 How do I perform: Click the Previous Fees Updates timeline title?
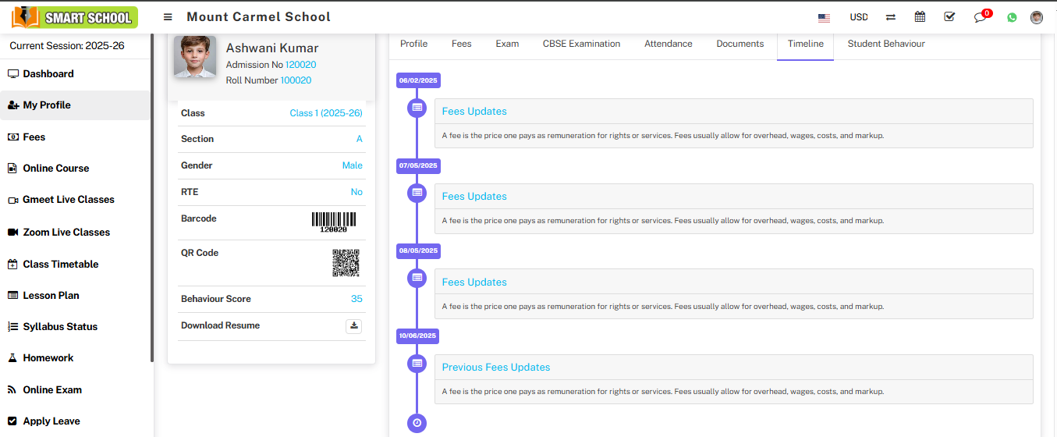click(496, 368)
